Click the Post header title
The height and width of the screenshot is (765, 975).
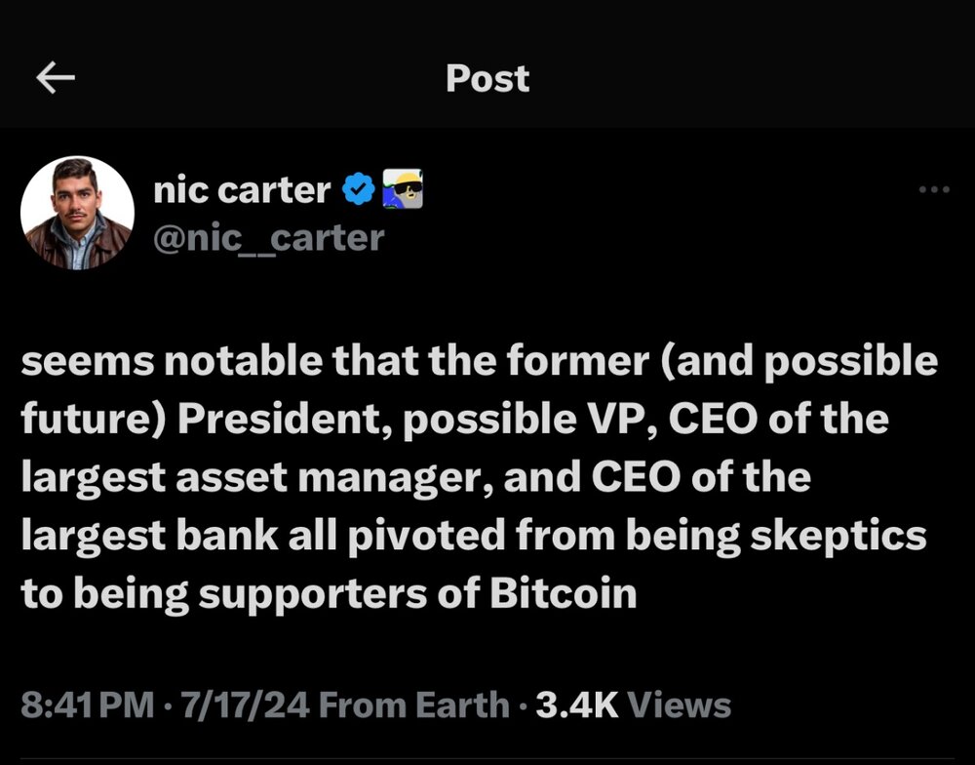click(487, 78)
